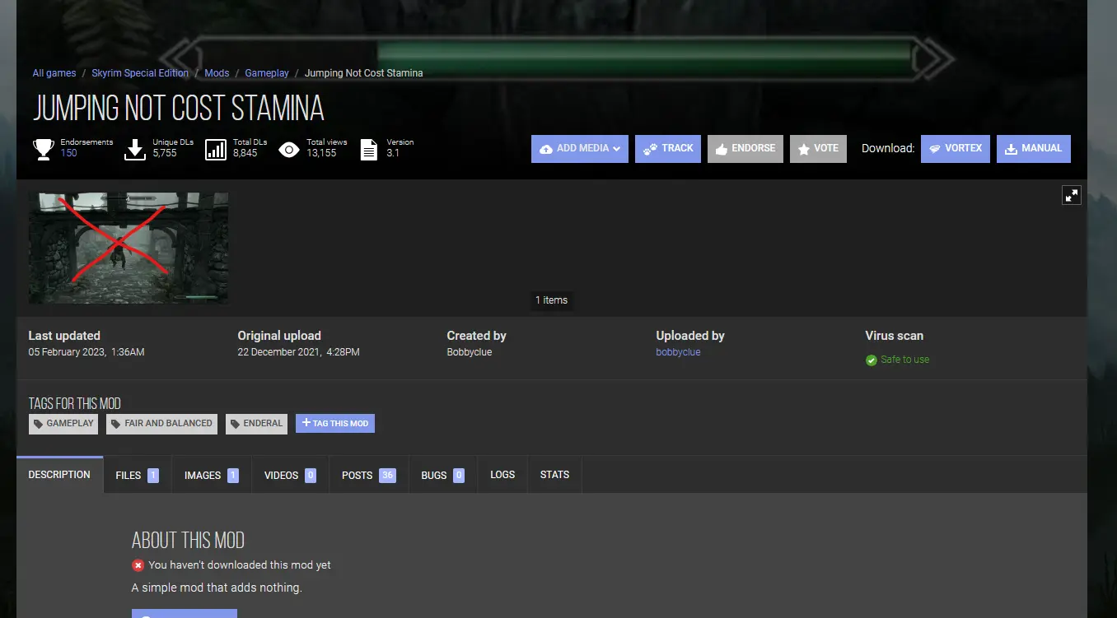Click Tag This Mod button
Image resolution: width=1117 pixels, height=618 pixels.
point(335,424)
